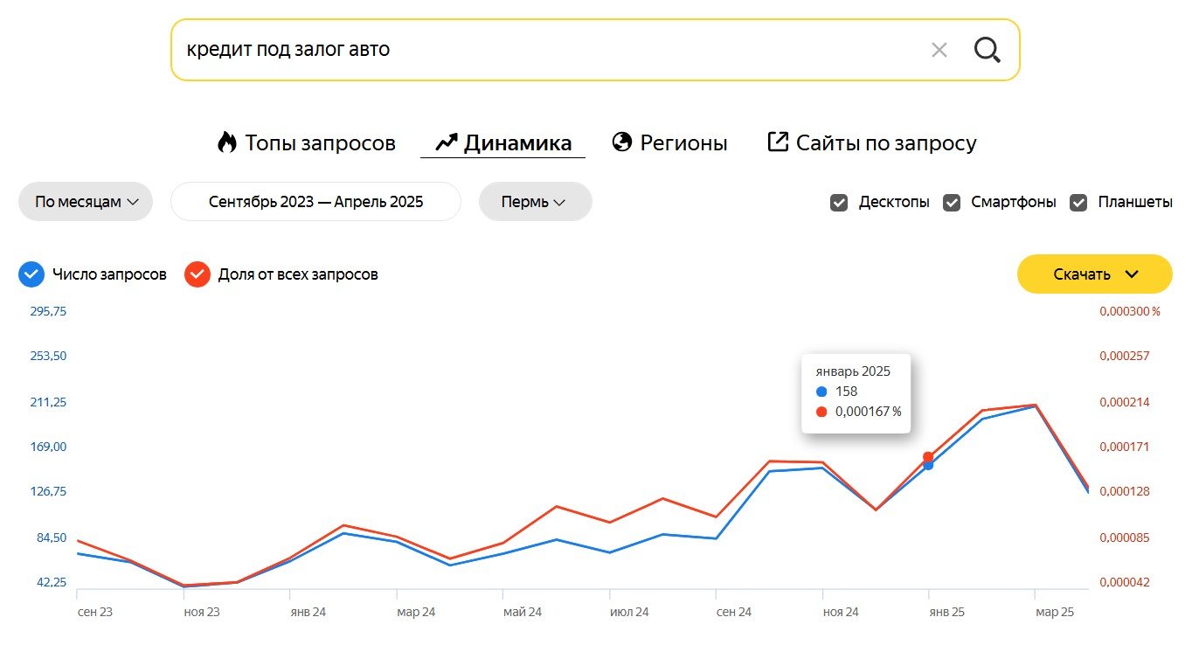Screen dimensions: 1192x645
Task: Click the search field with кредит под залог авто
Action: pyautogui.click(x=542, y=50)
